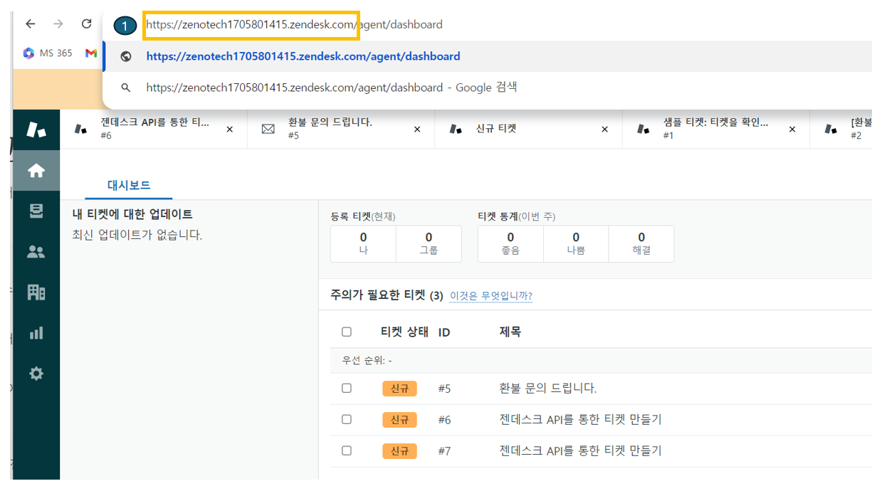The image size is (887, 491).
Task: Open the Customers panel icon
Action: [x=36, y=250]
